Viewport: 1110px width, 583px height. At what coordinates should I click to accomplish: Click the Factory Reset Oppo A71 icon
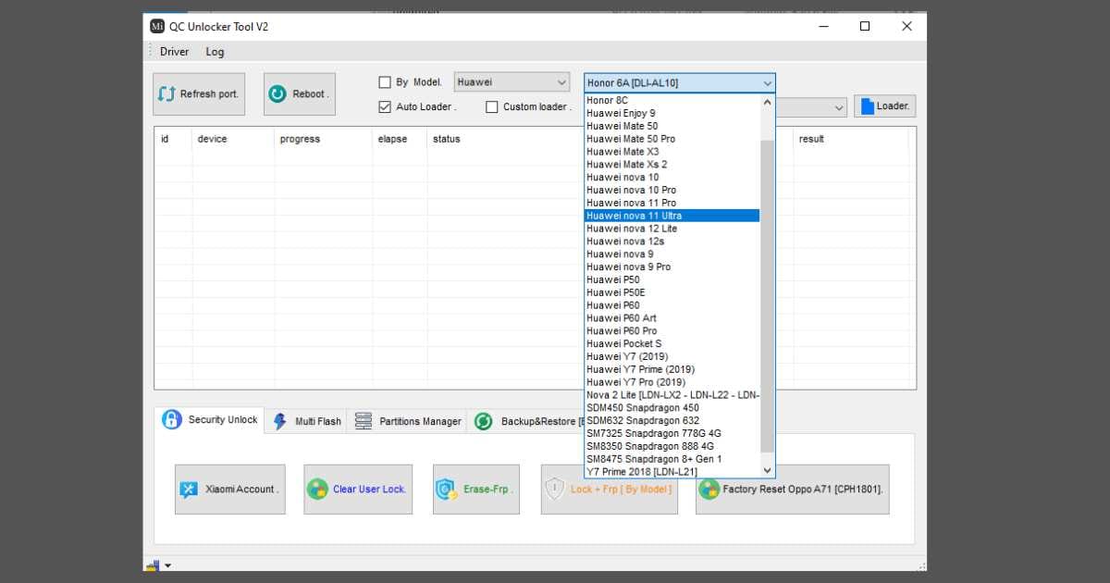click(x=709, y=490)
